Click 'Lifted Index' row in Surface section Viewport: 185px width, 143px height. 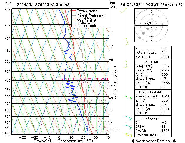[153, 79]
